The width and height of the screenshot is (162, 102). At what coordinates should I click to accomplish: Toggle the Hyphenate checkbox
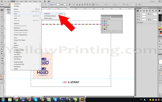pyautogui.click(x=137, y=22)
